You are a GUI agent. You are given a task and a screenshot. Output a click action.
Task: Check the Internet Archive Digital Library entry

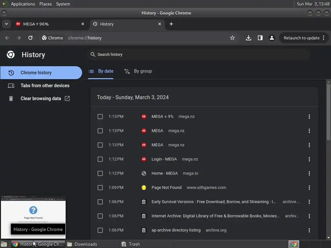point(100,216)
